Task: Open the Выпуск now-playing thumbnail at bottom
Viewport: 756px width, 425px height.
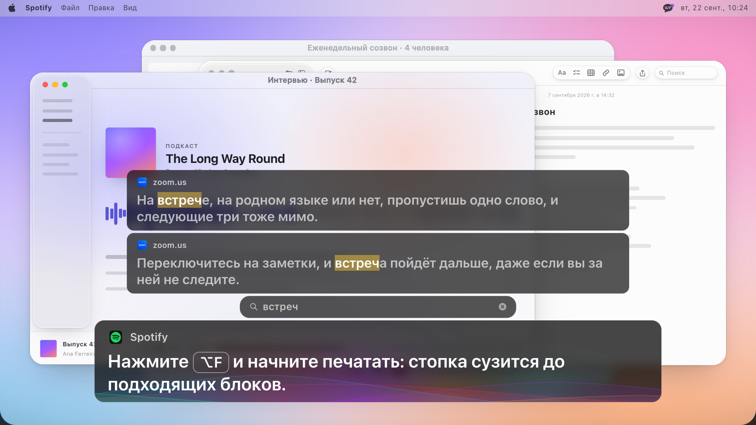Action: [x=48, y=349]
